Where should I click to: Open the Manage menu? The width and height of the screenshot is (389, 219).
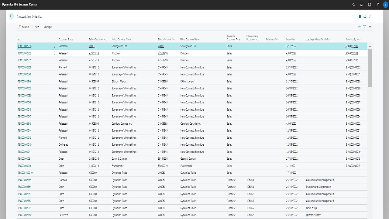(x=47, y=27)
